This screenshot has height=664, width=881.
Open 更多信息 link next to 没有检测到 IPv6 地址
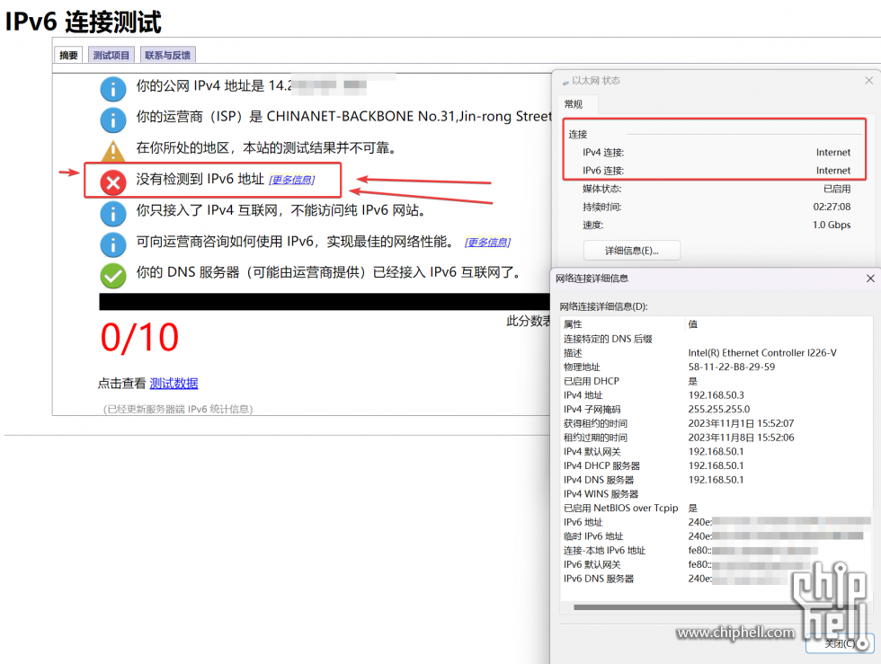(291, 180)
